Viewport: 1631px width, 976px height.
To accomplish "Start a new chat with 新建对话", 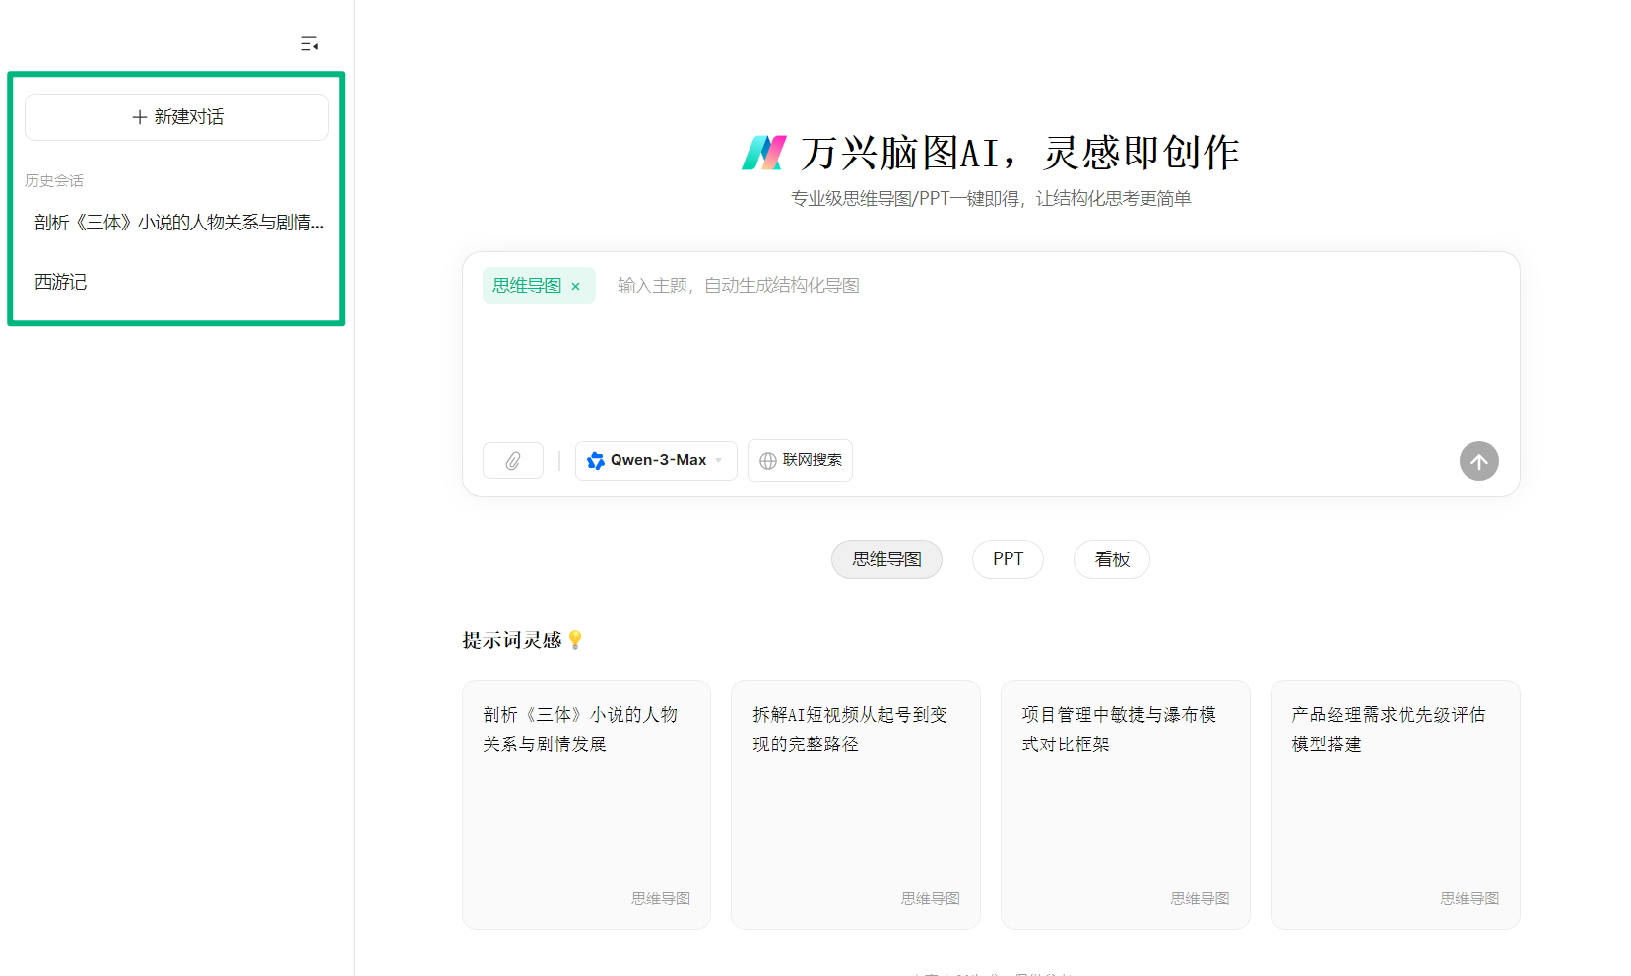I will click(x=177, y=117).
